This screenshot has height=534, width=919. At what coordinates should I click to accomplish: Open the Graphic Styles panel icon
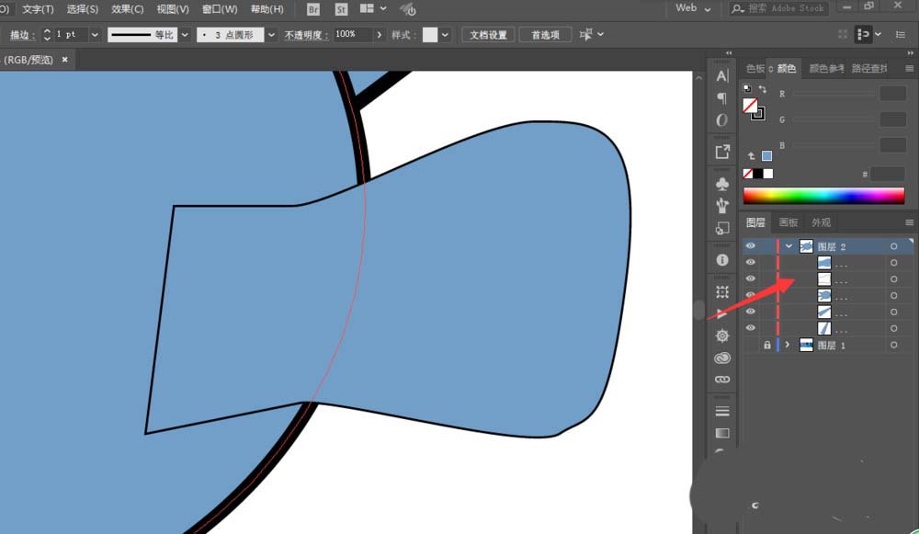coord(722,228)
